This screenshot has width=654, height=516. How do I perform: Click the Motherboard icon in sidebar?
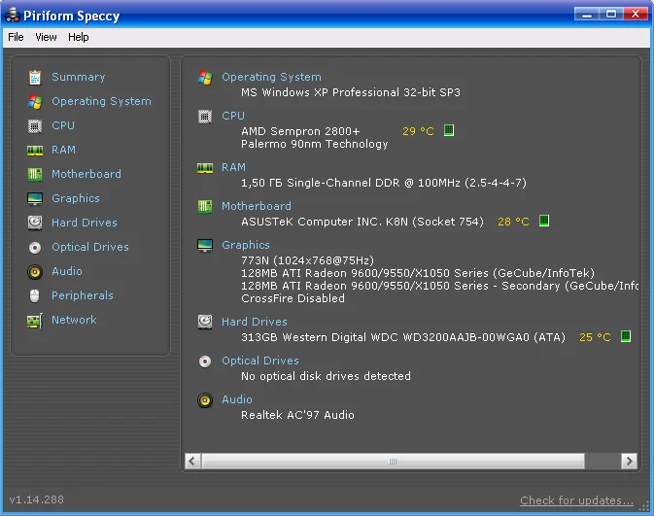[x=35, y=174]
